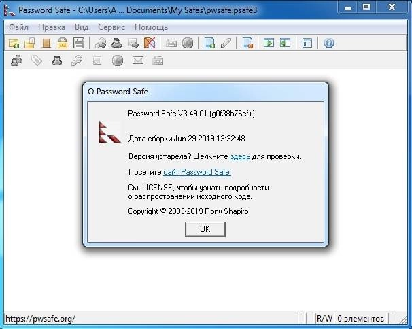The width and height of the screenshot is (412, 329).
Task: Click the Collapse all green arrow icon
Action: pos(286,43)
